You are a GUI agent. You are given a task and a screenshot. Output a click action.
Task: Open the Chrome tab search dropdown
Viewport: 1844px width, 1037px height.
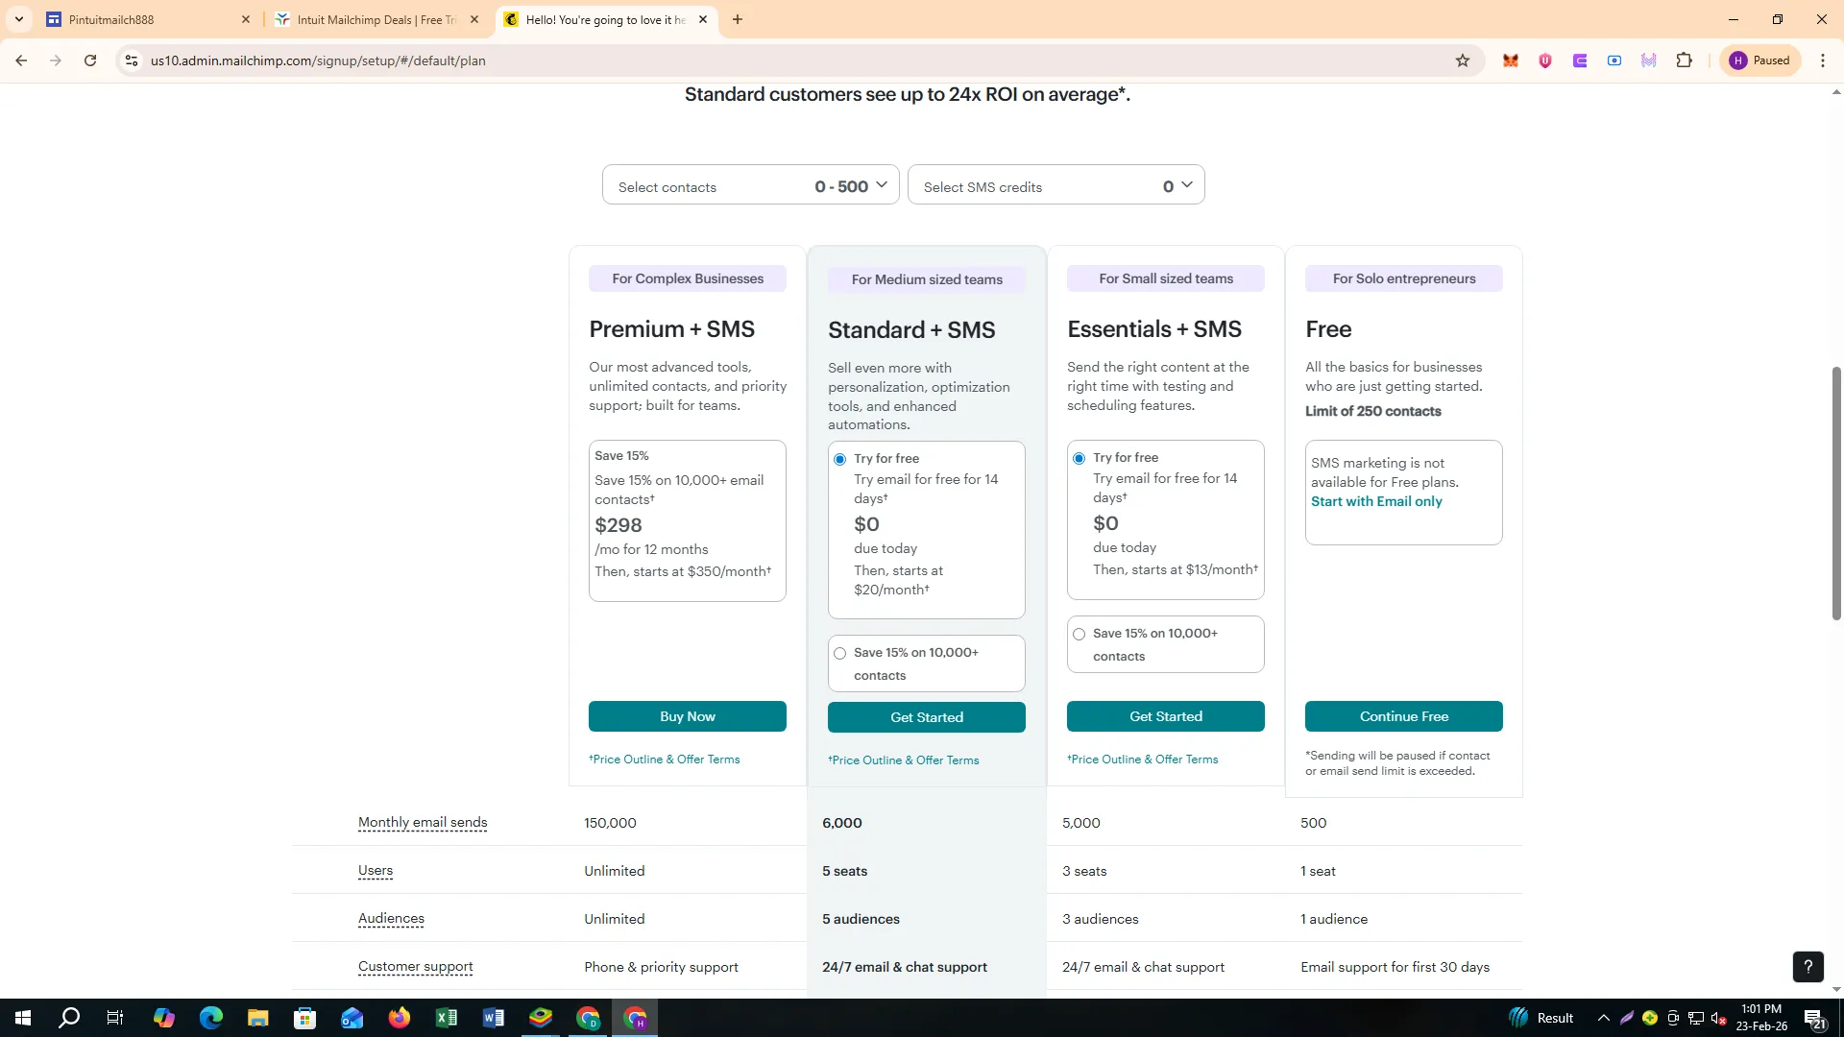coord(19,19)
